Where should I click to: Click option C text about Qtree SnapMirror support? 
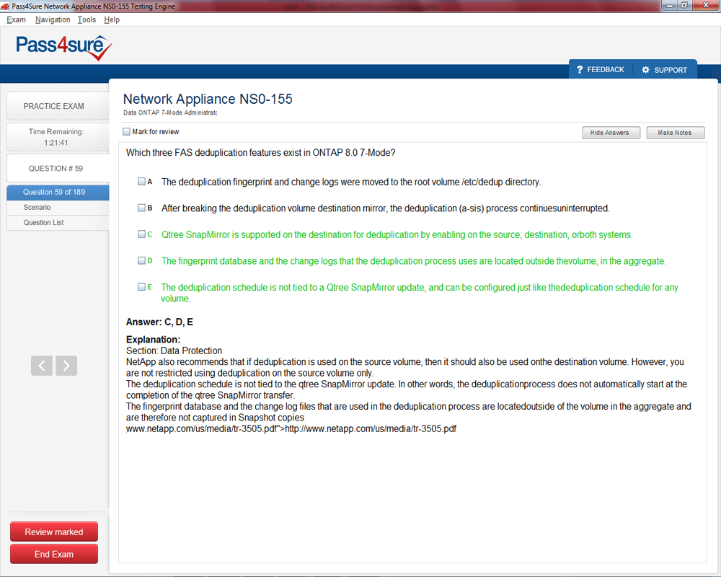(x=397, y=234)
